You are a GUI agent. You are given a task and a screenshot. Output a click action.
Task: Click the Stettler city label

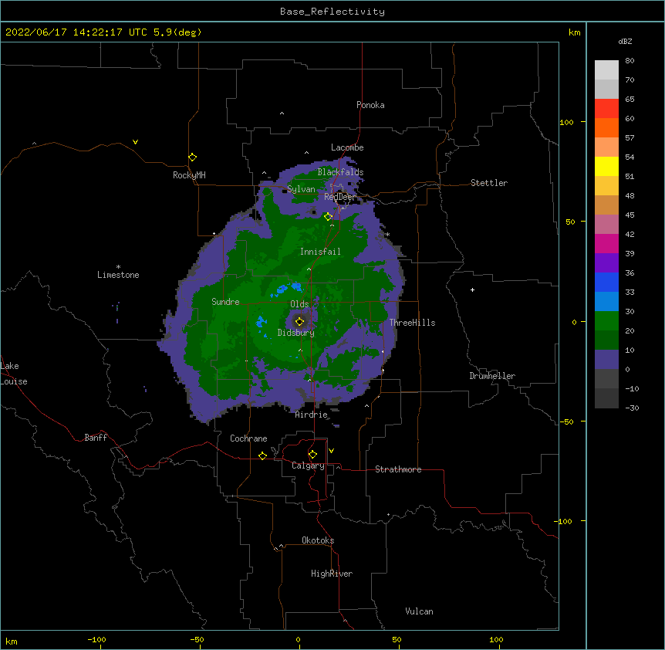489,183
